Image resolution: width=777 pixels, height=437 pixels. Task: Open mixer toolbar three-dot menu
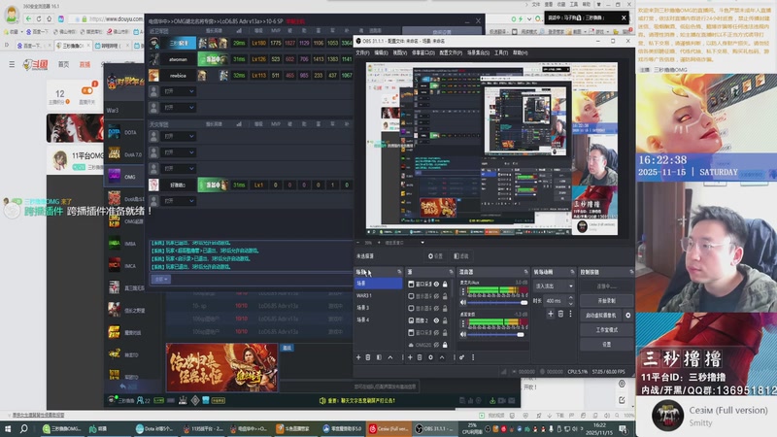pos(473,357)
